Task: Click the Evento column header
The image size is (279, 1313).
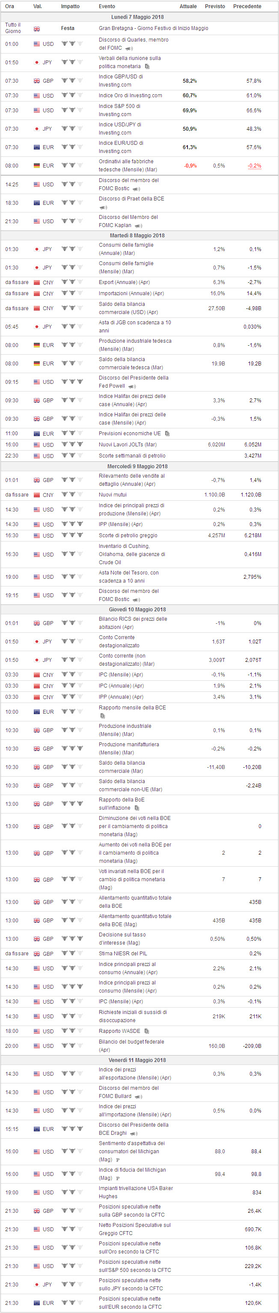Action: tap(107, 6)
